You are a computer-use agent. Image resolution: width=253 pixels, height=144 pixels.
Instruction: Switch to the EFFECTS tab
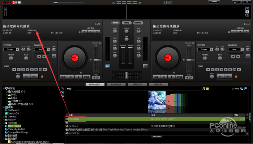137,84
